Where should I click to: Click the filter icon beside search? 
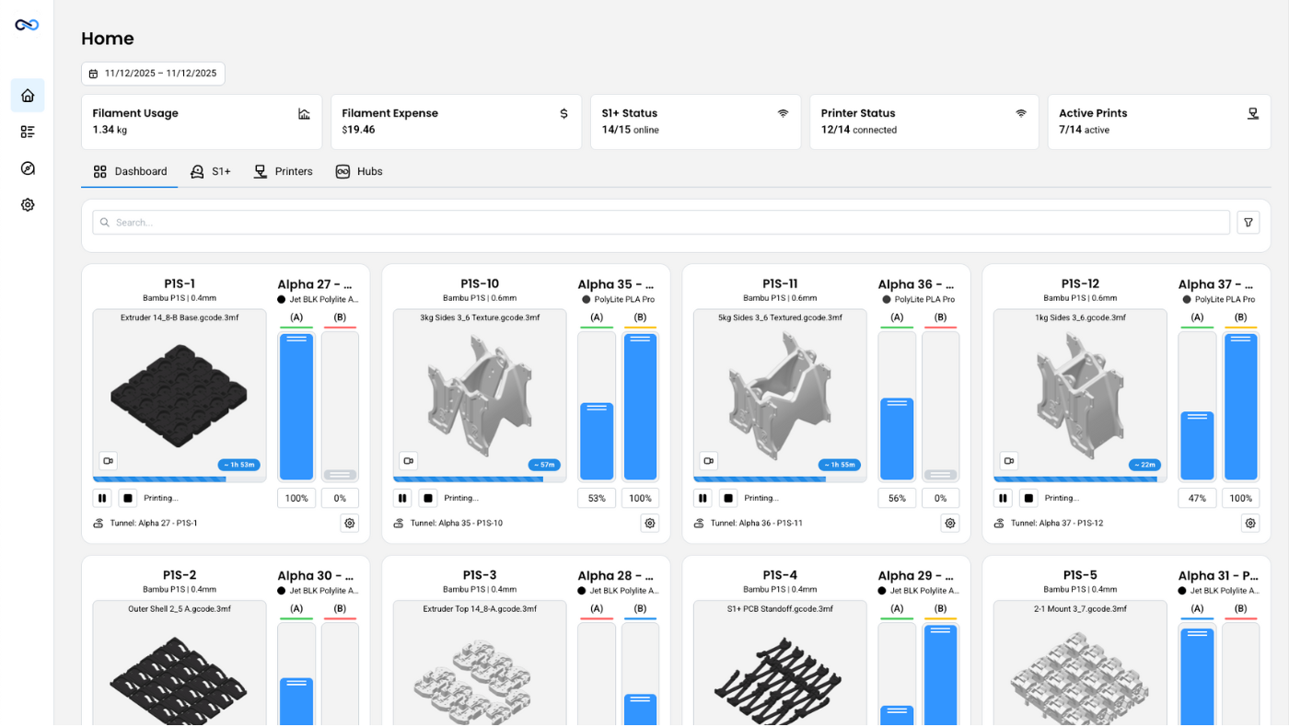pos(1248,222)
